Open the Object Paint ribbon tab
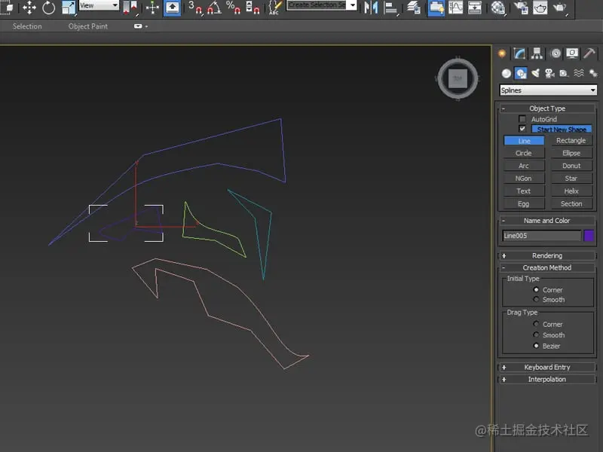The height and width of the screenshot is (452, 603). (x=88, y=26)
